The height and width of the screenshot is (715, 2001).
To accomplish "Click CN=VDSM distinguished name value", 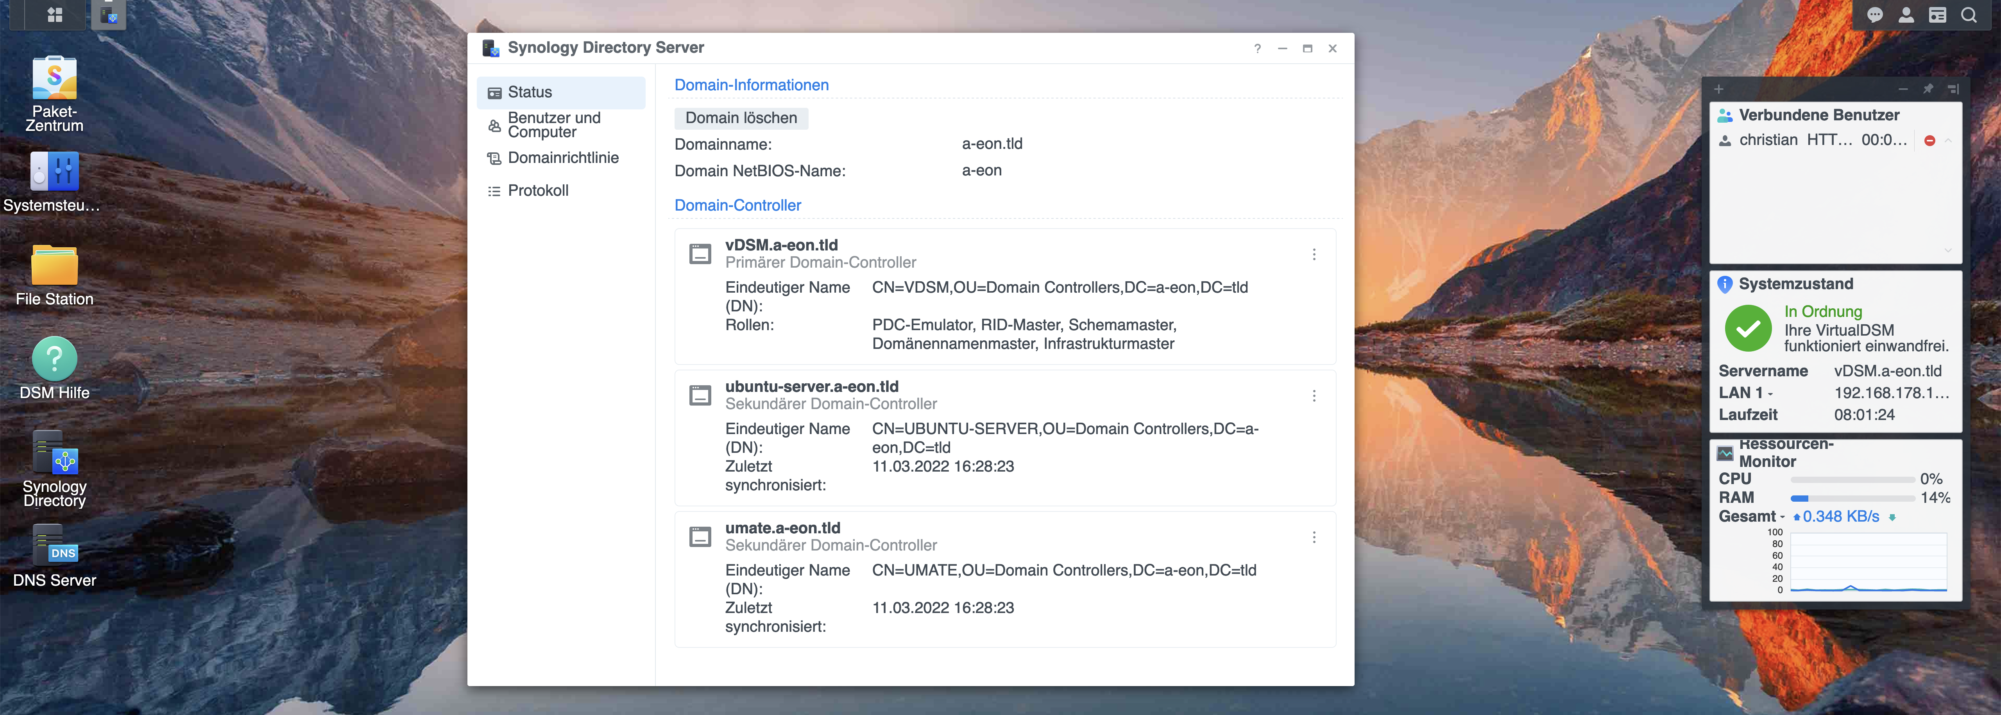I will (1060, 288).
